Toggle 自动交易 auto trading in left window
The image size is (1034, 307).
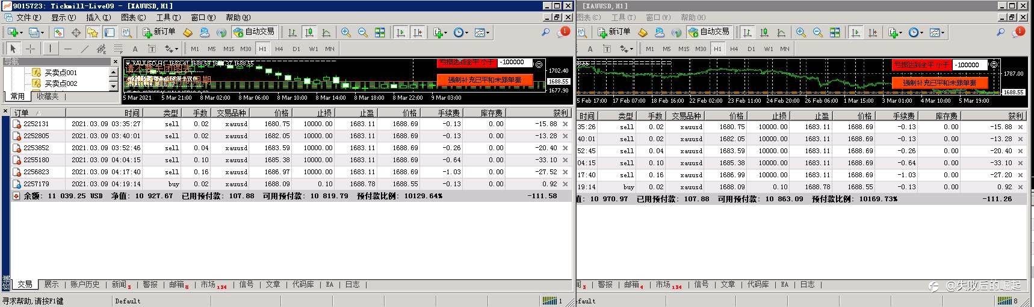(x=254, y=32)
